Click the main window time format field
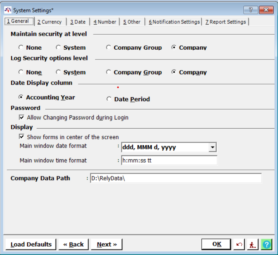The width and height of the screenshot is (278, 255). [x=169, y=160]
